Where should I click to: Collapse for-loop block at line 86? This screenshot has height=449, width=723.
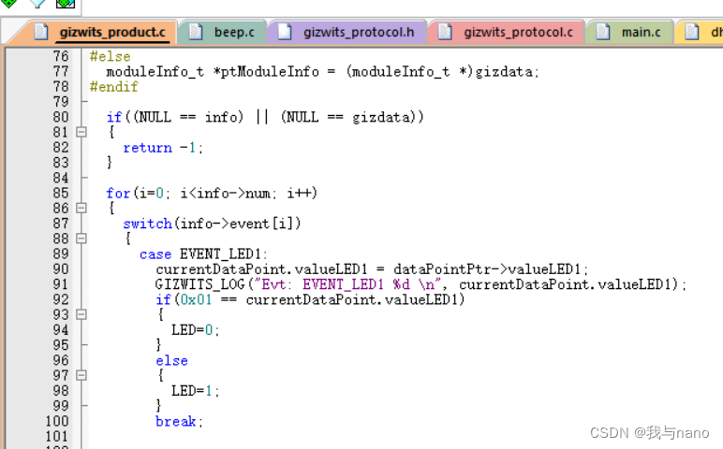[81, 209]
